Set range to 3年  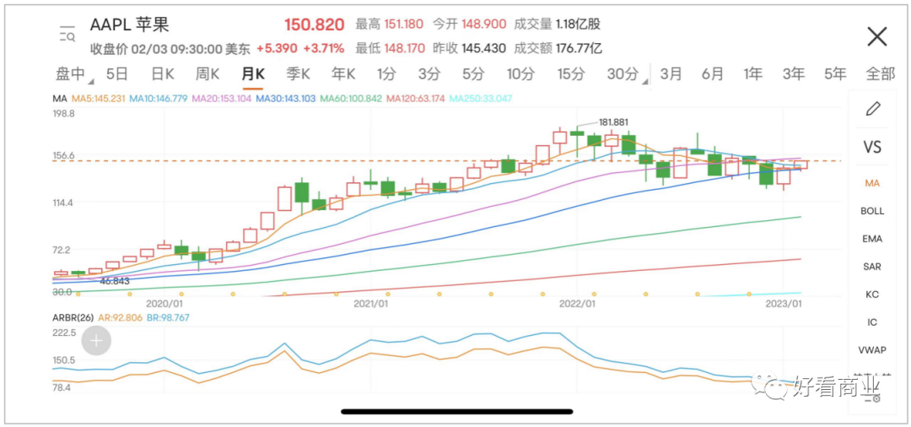coord(794,73)
